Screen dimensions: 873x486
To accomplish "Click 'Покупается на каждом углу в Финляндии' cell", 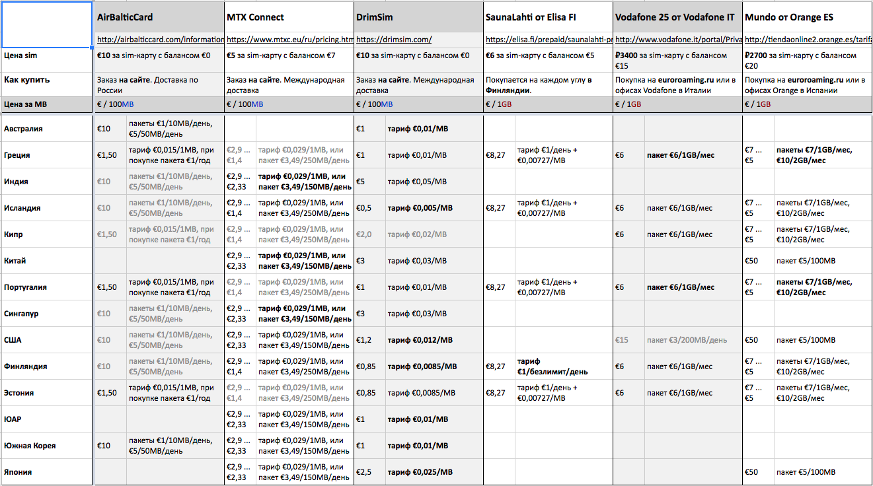I will pos(549,85).
